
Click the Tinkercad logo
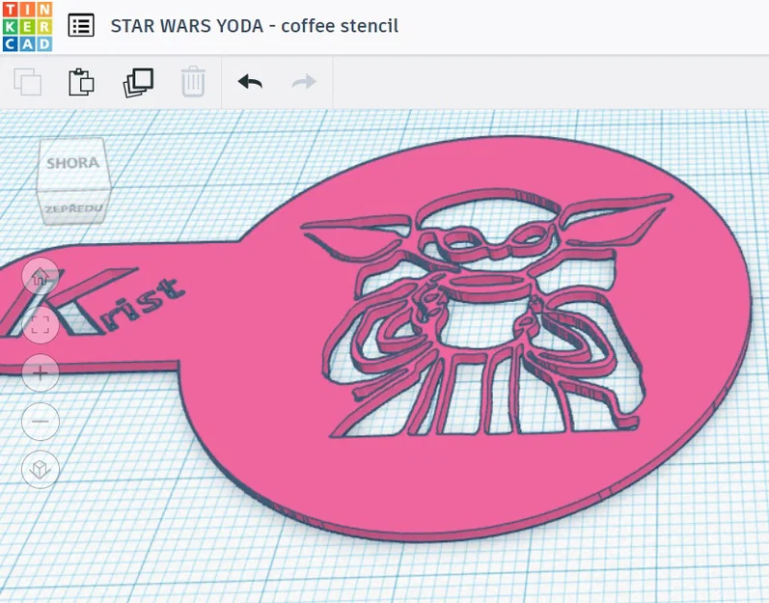click(x=27, y=26)
